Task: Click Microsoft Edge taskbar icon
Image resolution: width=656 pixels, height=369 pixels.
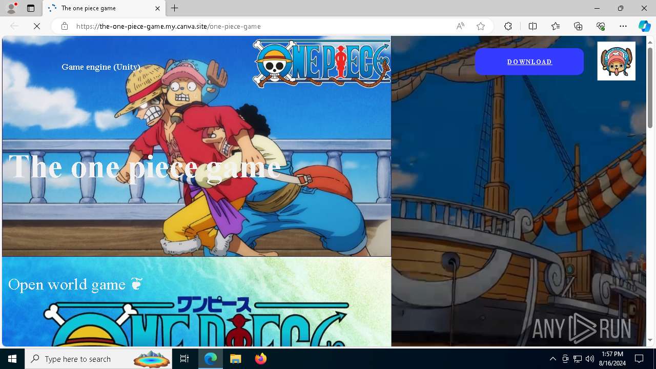Action: [x=211, y=359]
